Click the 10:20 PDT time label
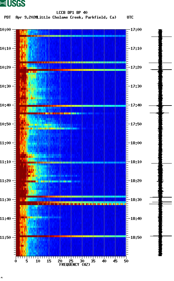174x281 pixels. (5, 67)
